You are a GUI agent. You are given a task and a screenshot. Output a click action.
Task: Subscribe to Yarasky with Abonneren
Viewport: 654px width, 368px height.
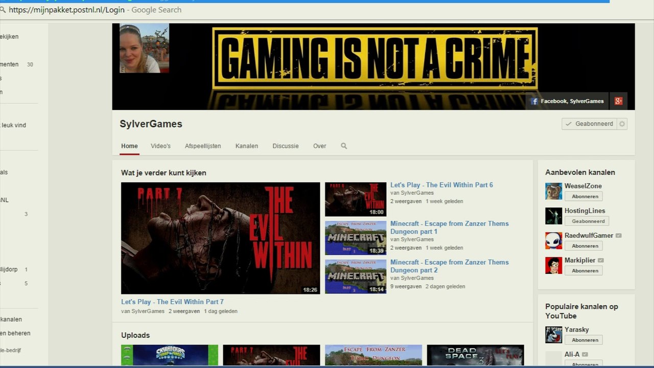coord(583,340)
